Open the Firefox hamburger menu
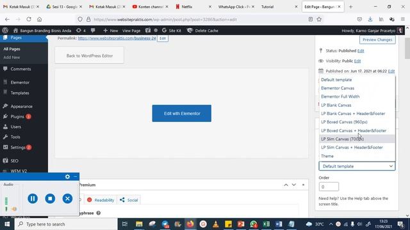Screen dimensions: 410x230 point(403,19)
